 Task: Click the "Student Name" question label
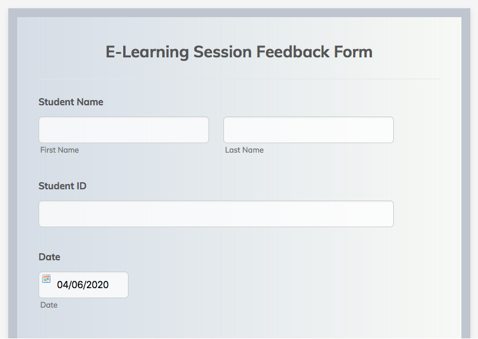[x=70, y=102]
